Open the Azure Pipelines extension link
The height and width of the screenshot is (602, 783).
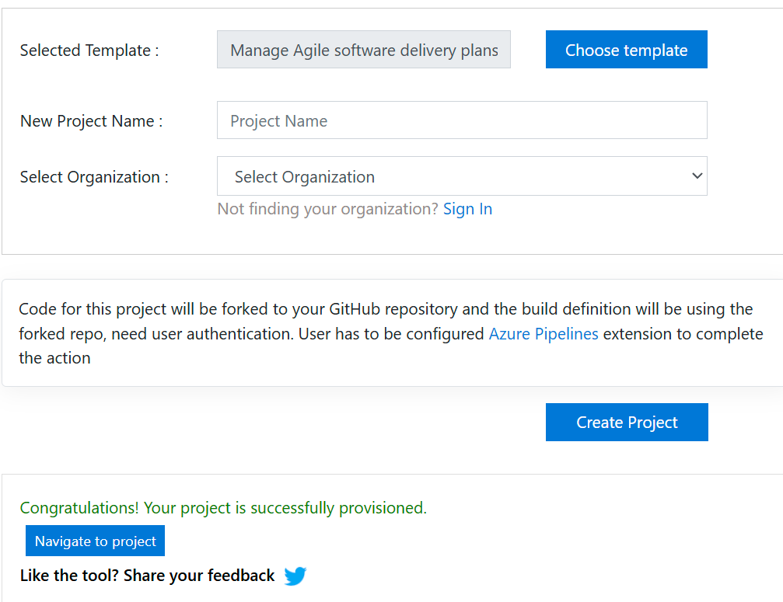[544, 334]
